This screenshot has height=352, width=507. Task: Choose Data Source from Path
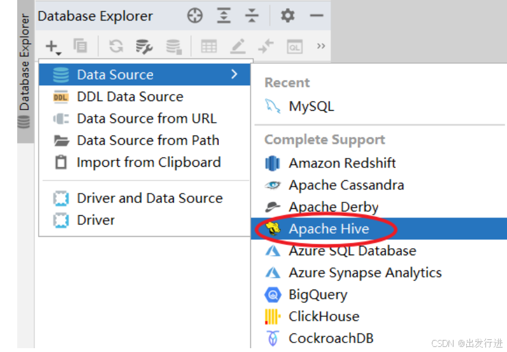point(145,141)
